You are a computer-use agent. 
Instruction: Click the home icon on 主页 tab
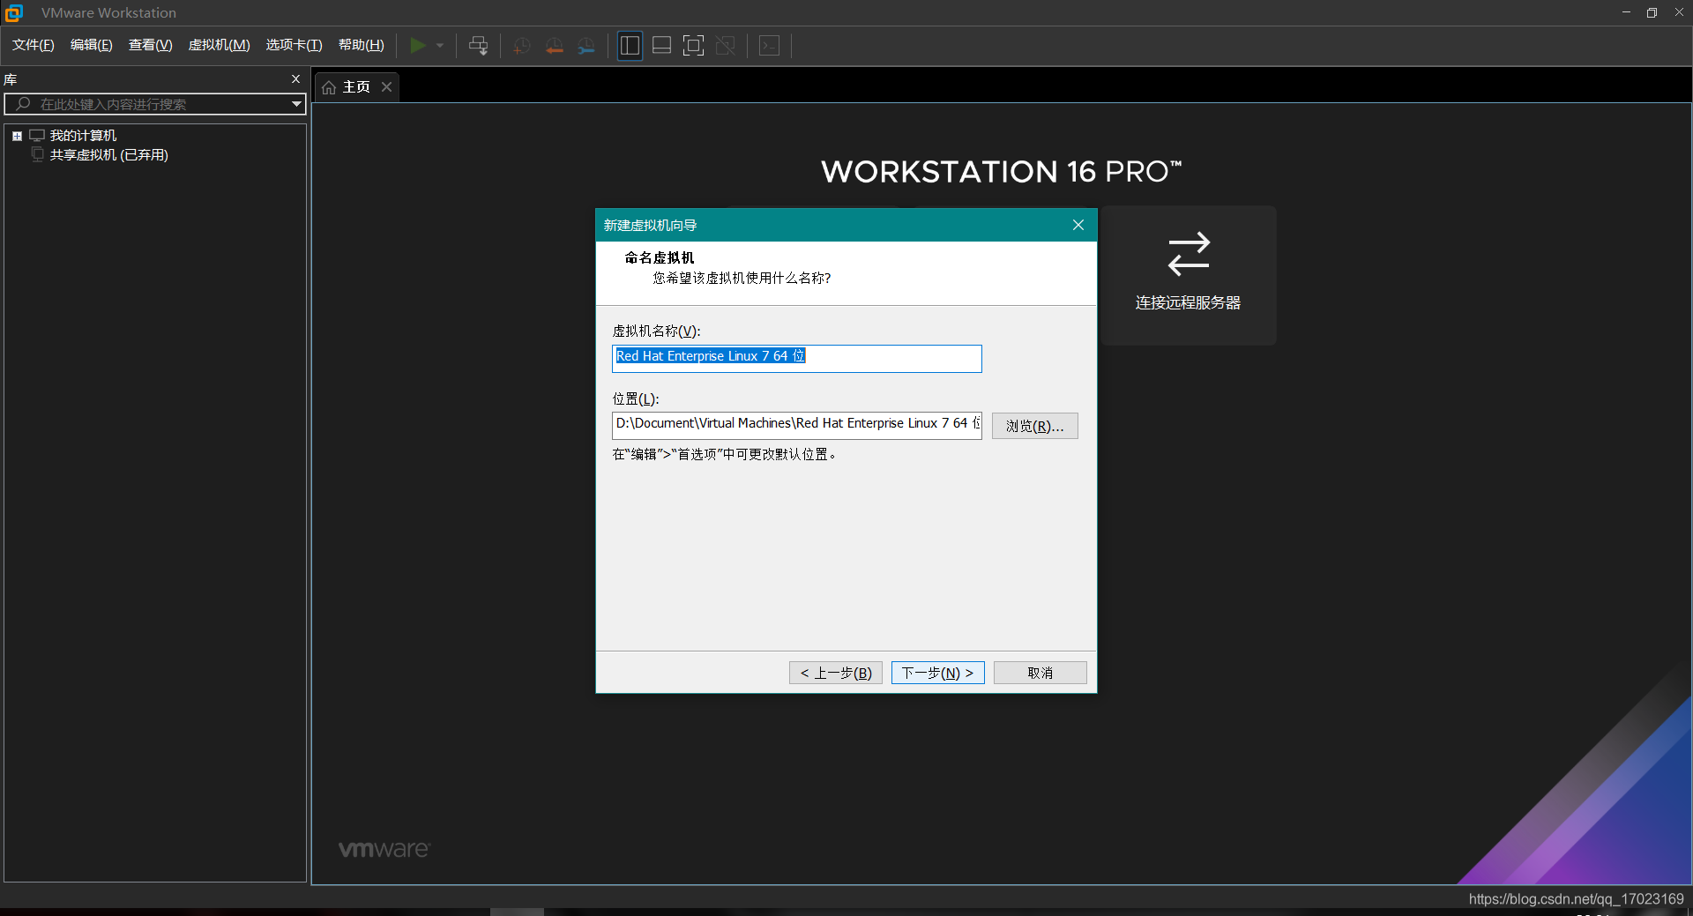pos(329,87)
